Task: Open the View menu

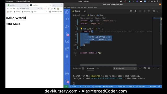Action: pos(79,8)
